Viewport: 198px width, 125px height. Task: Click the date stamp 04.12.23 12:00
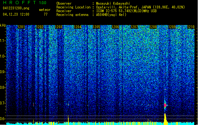[16, 14]
